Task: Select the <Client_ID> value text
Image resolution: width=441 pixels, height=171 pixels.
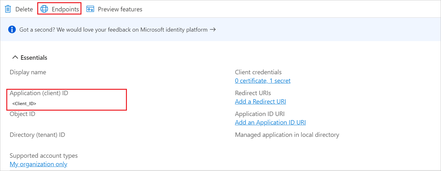Action: click(24, 103)
